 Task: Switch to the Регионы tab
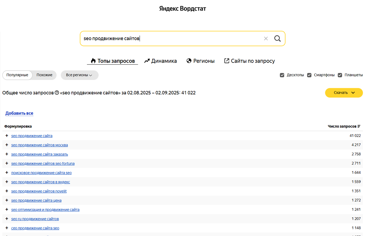[x=200, y=61]
